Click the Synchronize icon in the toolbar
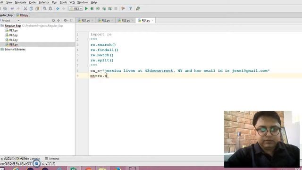302x170 pixels. pyautogui.click(x=5, y=8)
